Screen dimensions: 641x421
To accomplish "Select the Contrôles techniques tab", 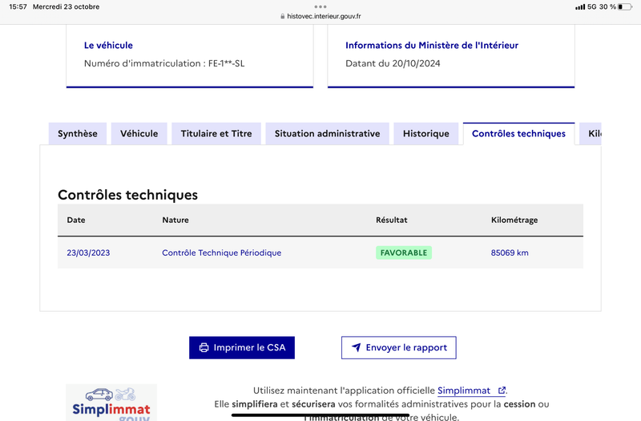I will [x=518, y=133].
